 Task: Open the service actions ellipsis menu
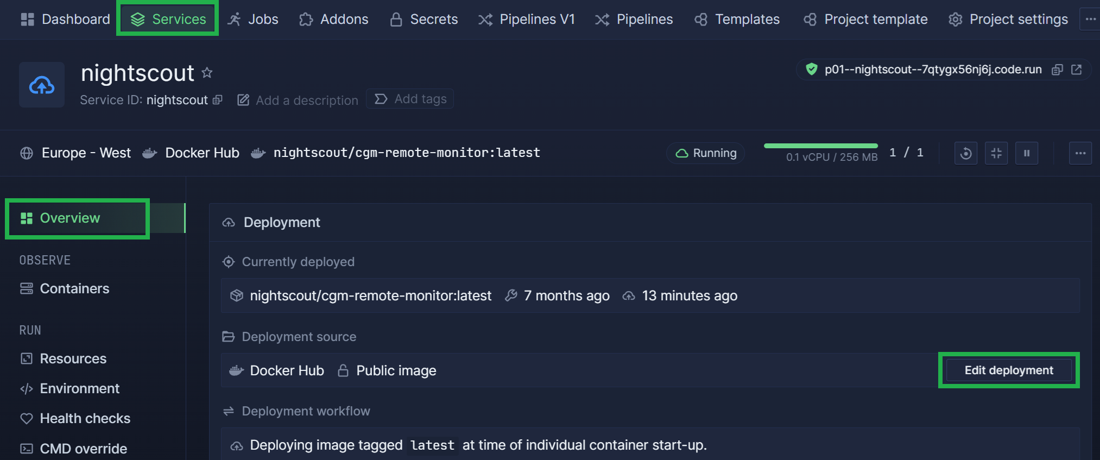[x=1080, y=153]
